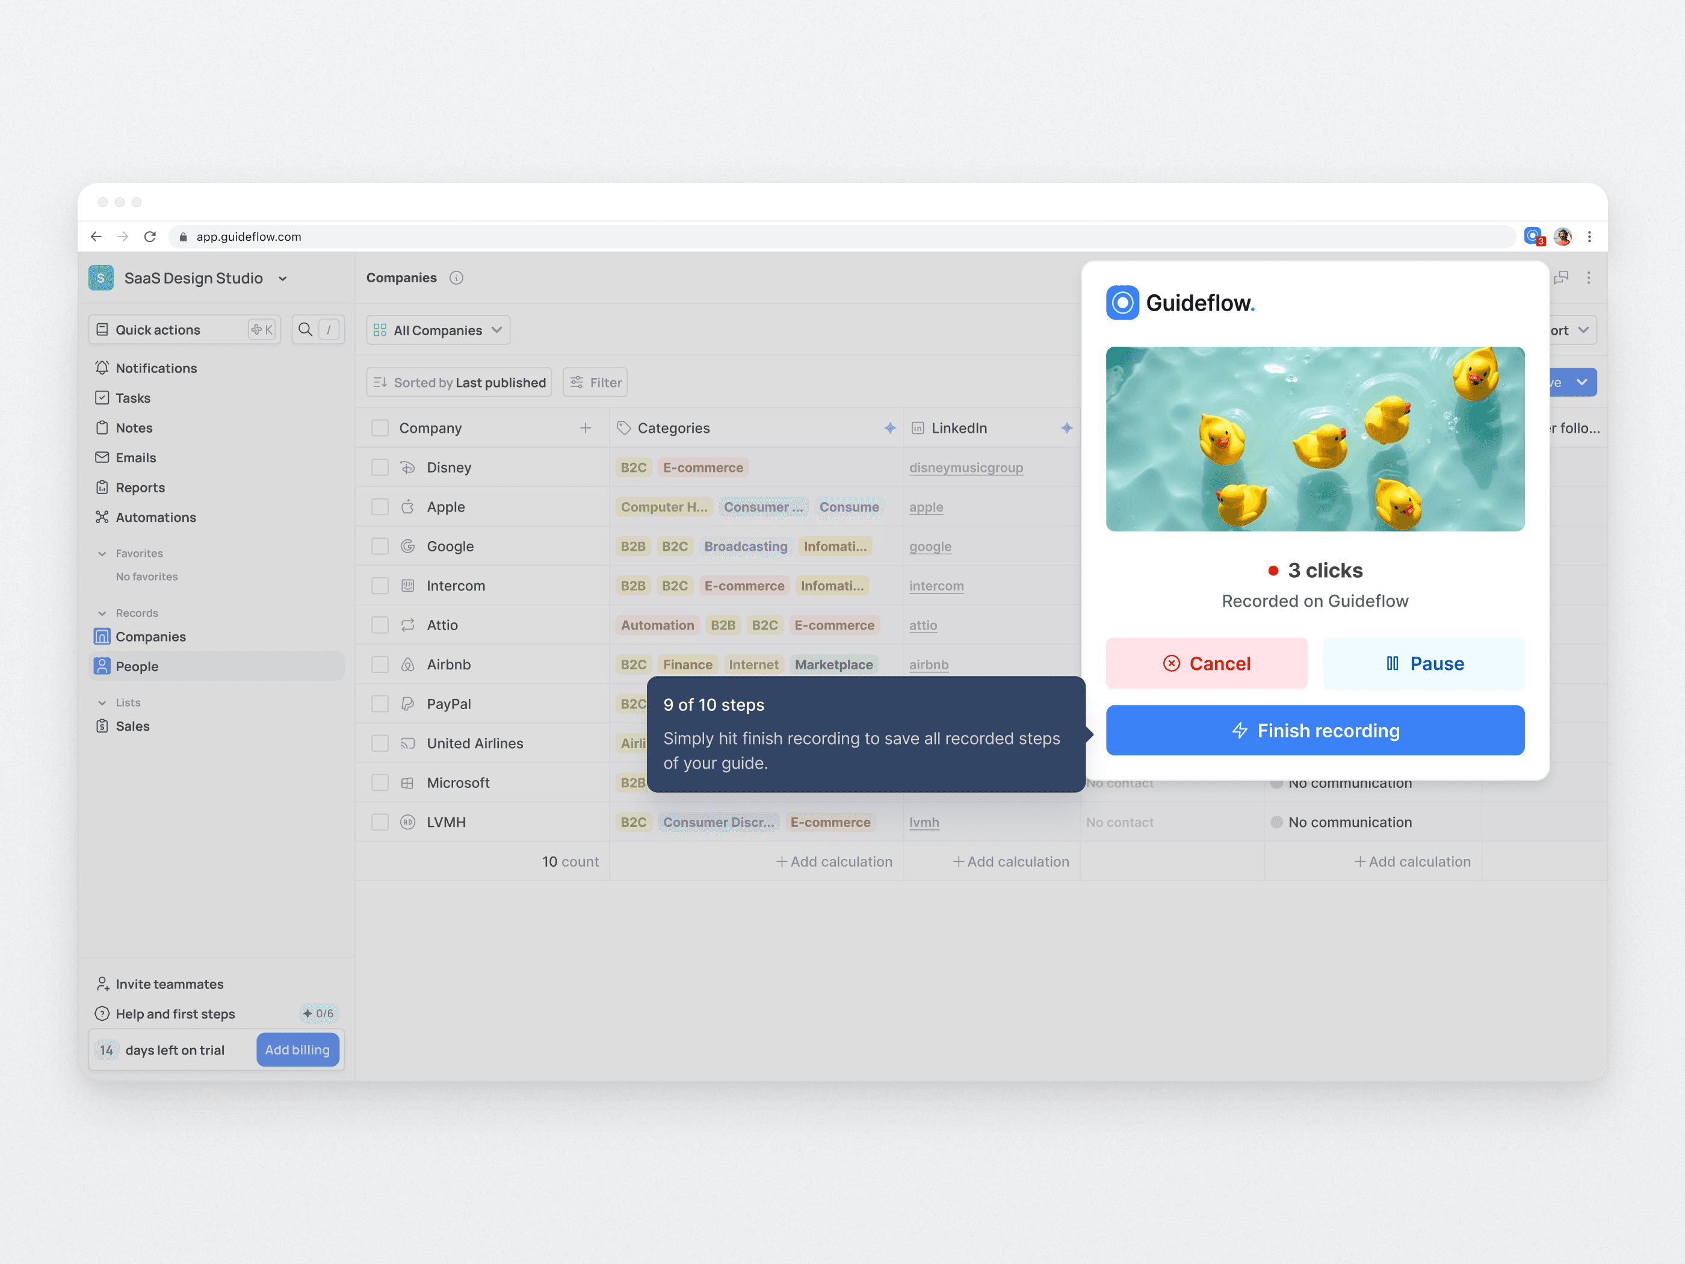Click the SaaS Design Studio workspace avatar
The width and height of the screenshot is (1685, 1264).
point(100,278)
